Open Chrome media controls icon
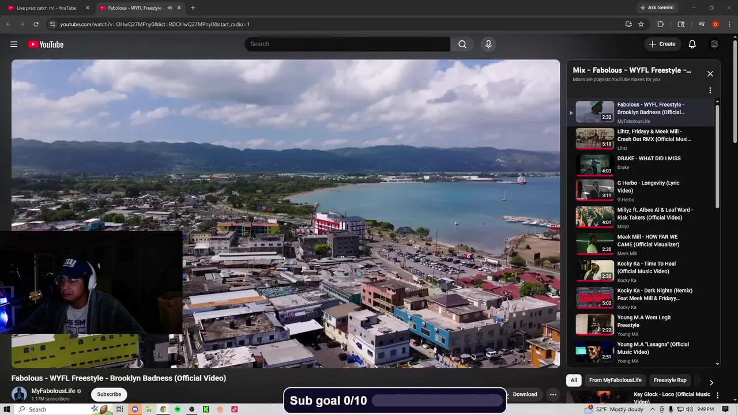This screenshot has width=738, height=415. (x=702, y=24)
